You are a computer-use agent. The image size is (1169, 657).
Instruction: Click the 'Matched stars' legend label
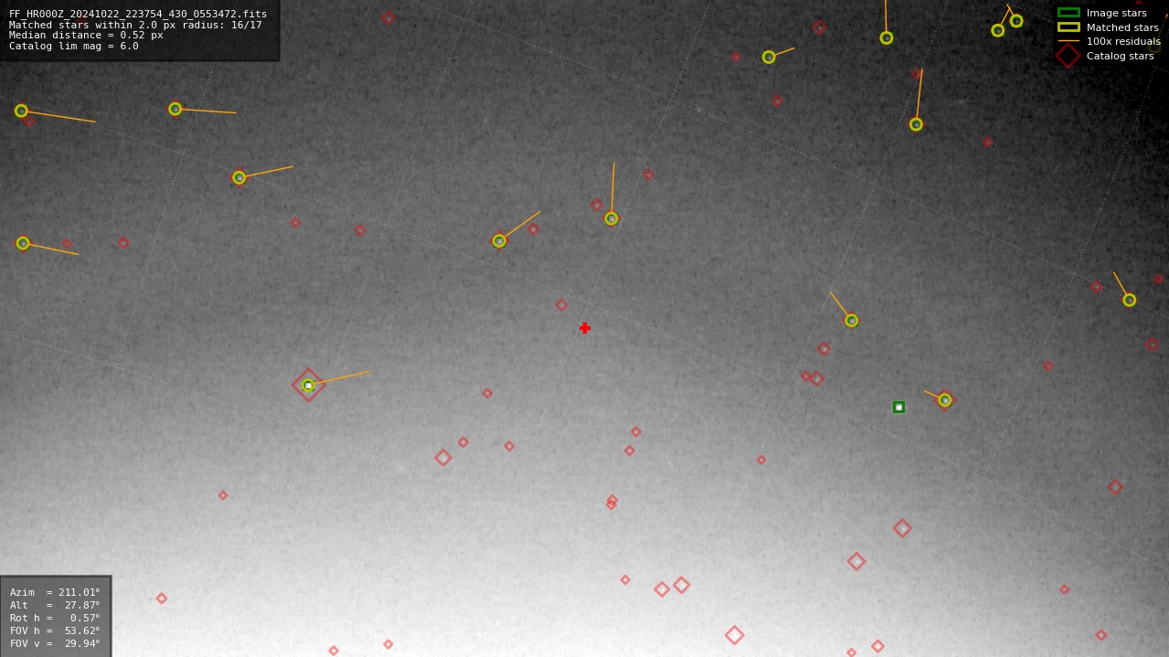point(1122,27)
